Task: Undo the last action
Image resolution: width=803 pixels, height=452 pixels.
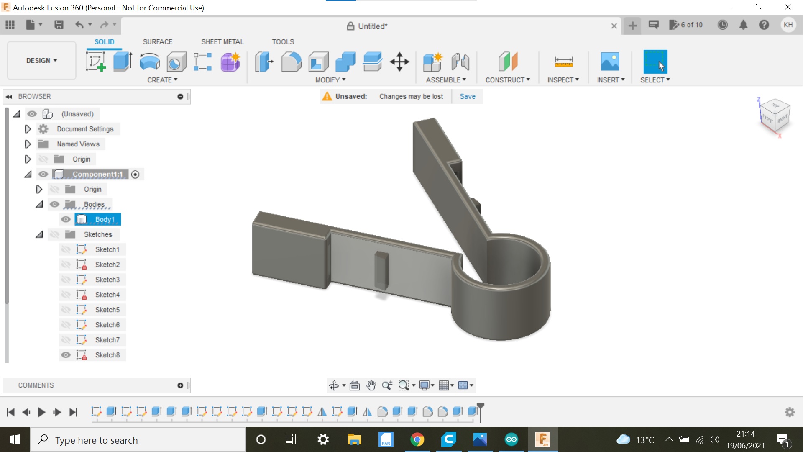Action: pos(79,25)
